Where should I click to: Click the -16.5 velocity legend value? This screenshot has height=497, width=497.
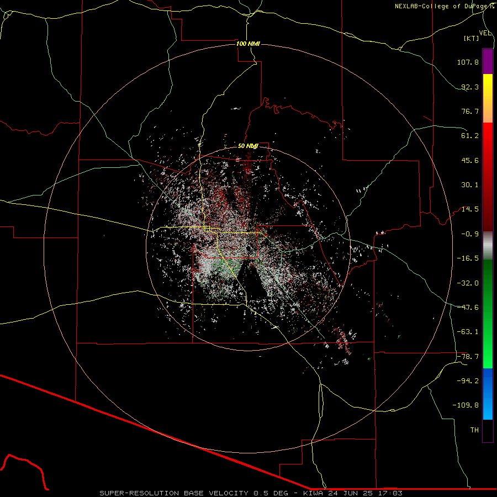click(468, 258)
